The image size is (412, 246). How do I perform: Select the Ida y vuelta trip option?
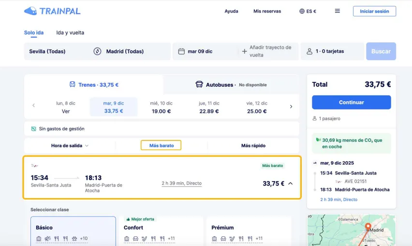point(70,33)
